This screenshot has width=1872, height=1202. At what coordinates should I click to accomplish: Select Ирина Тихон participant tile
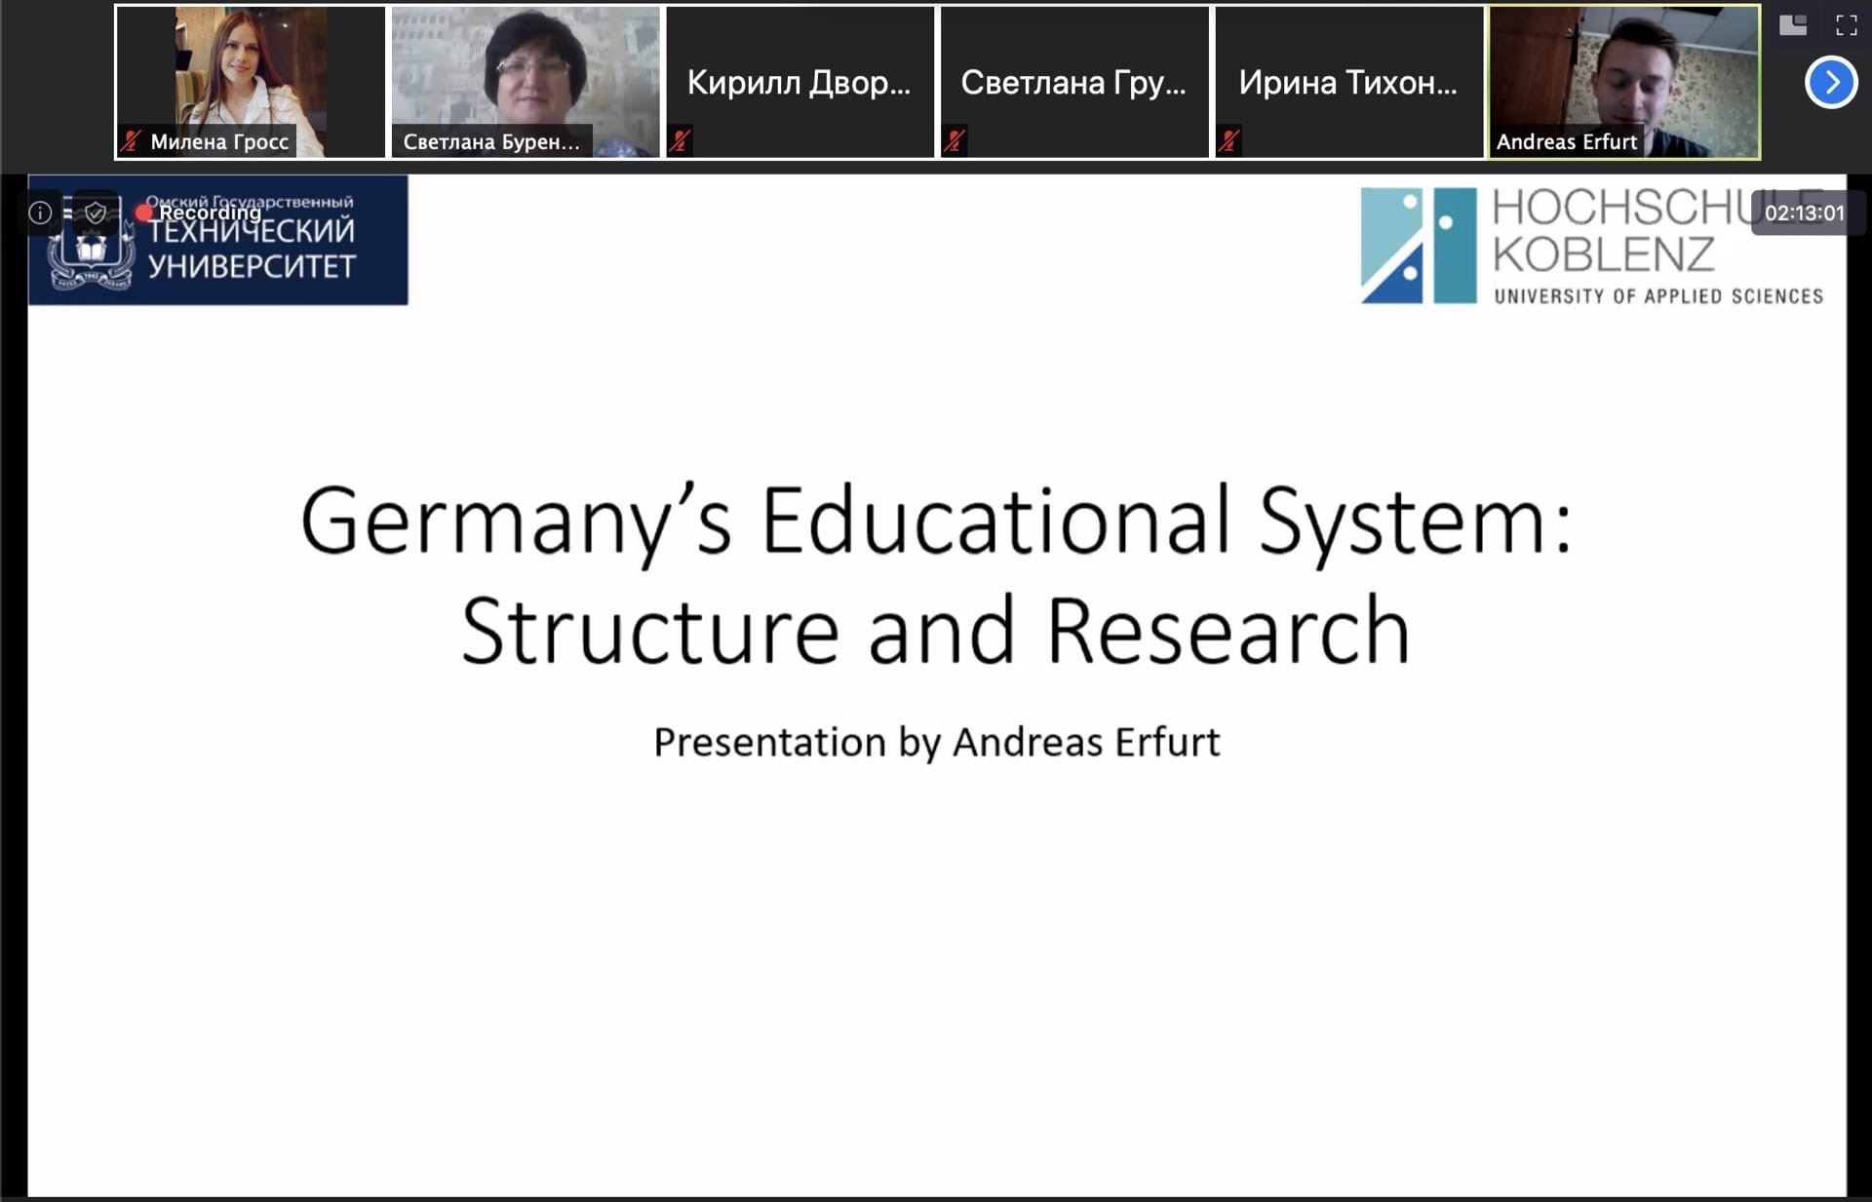coord(1348,83)
